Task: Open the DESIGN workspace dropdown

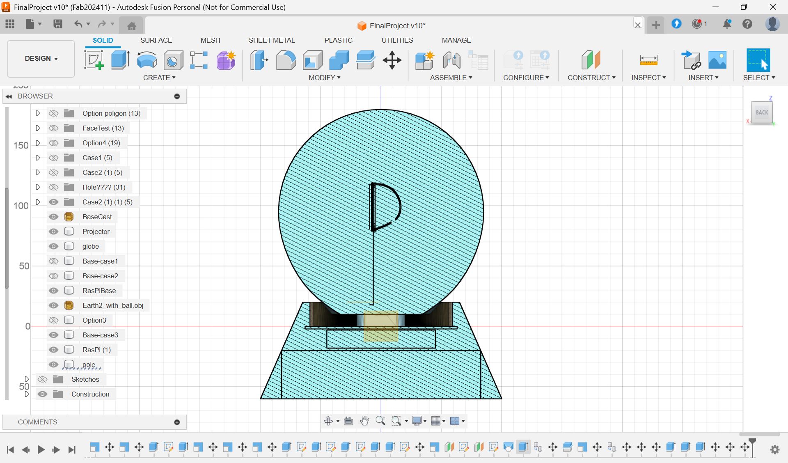Action: [41, 58]
